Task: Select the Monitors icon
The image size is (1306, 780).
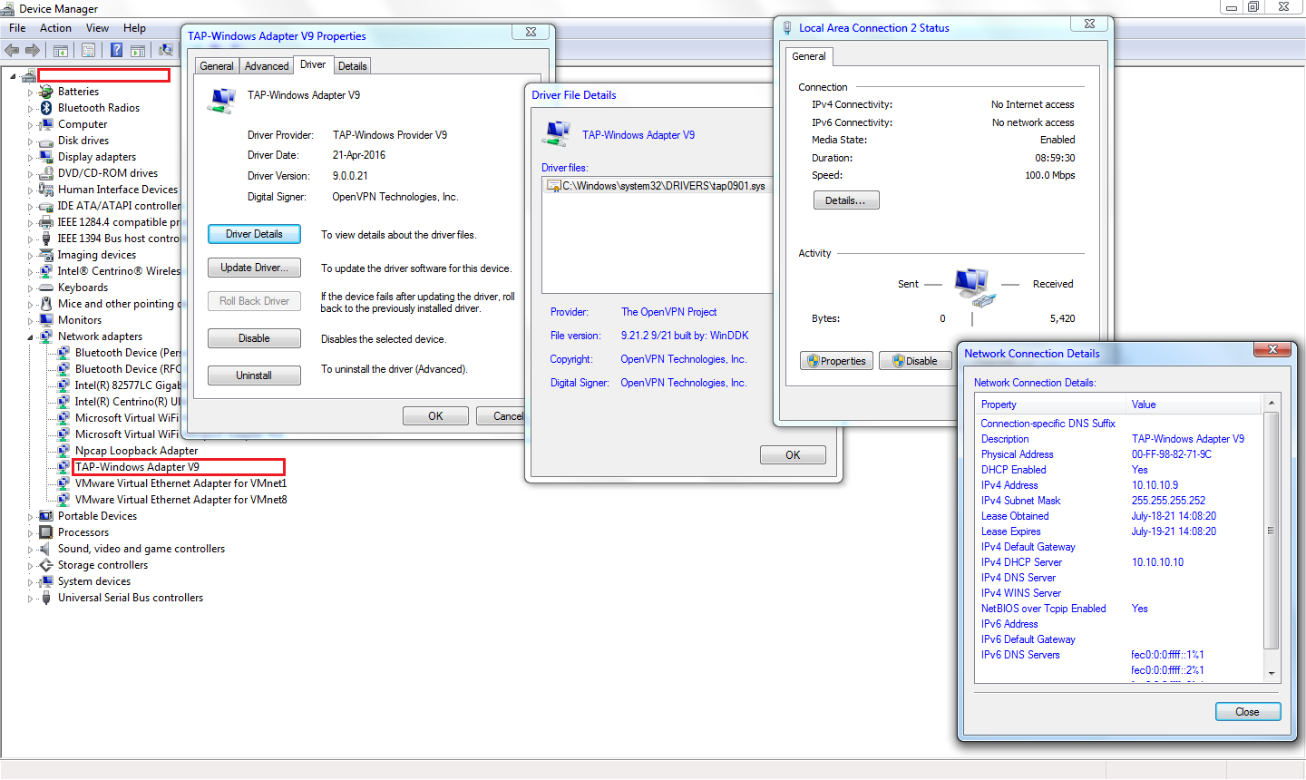Action: pos(46,320)
